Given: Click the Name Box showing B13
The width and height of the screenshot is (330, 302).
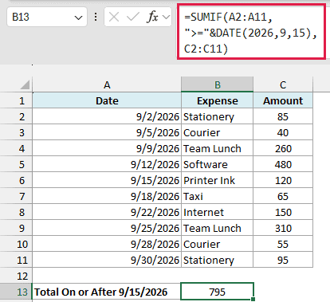Looking at the screenshot, I should click(x=47, y=18).
